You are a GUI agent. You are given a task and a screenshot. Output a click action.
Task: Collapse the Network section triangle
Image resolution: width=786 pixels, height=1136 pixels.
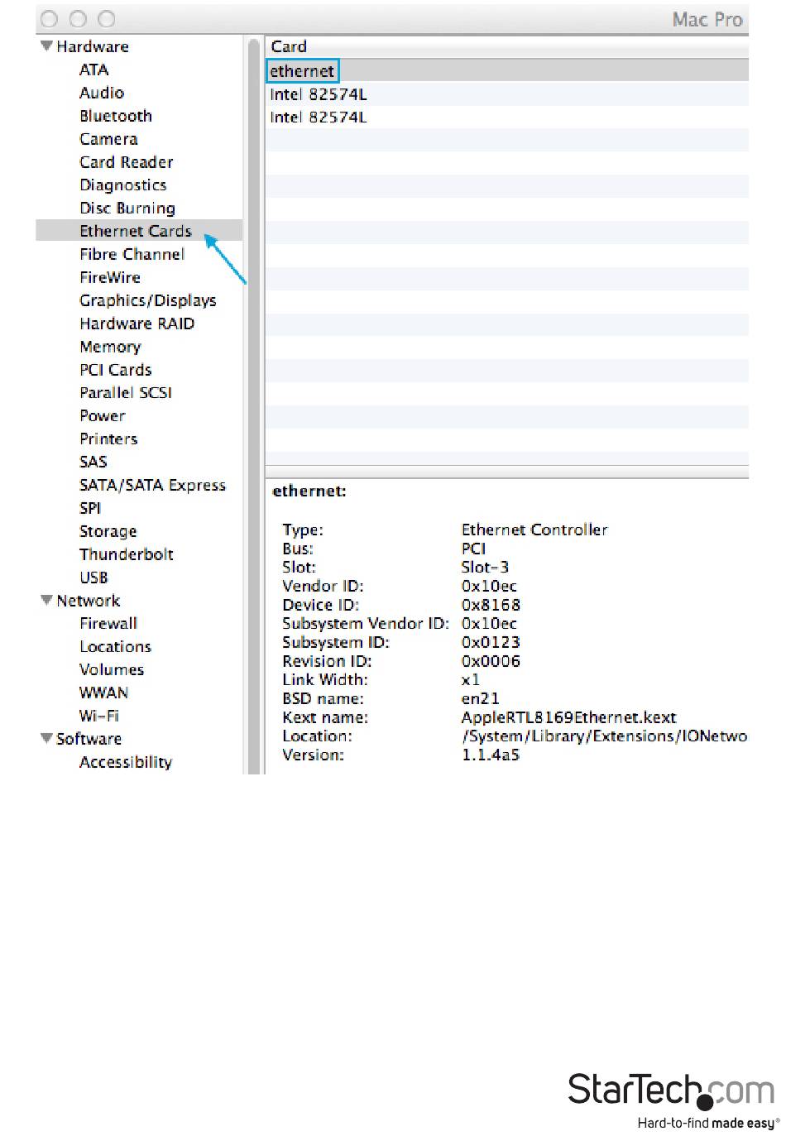point(46,600)
